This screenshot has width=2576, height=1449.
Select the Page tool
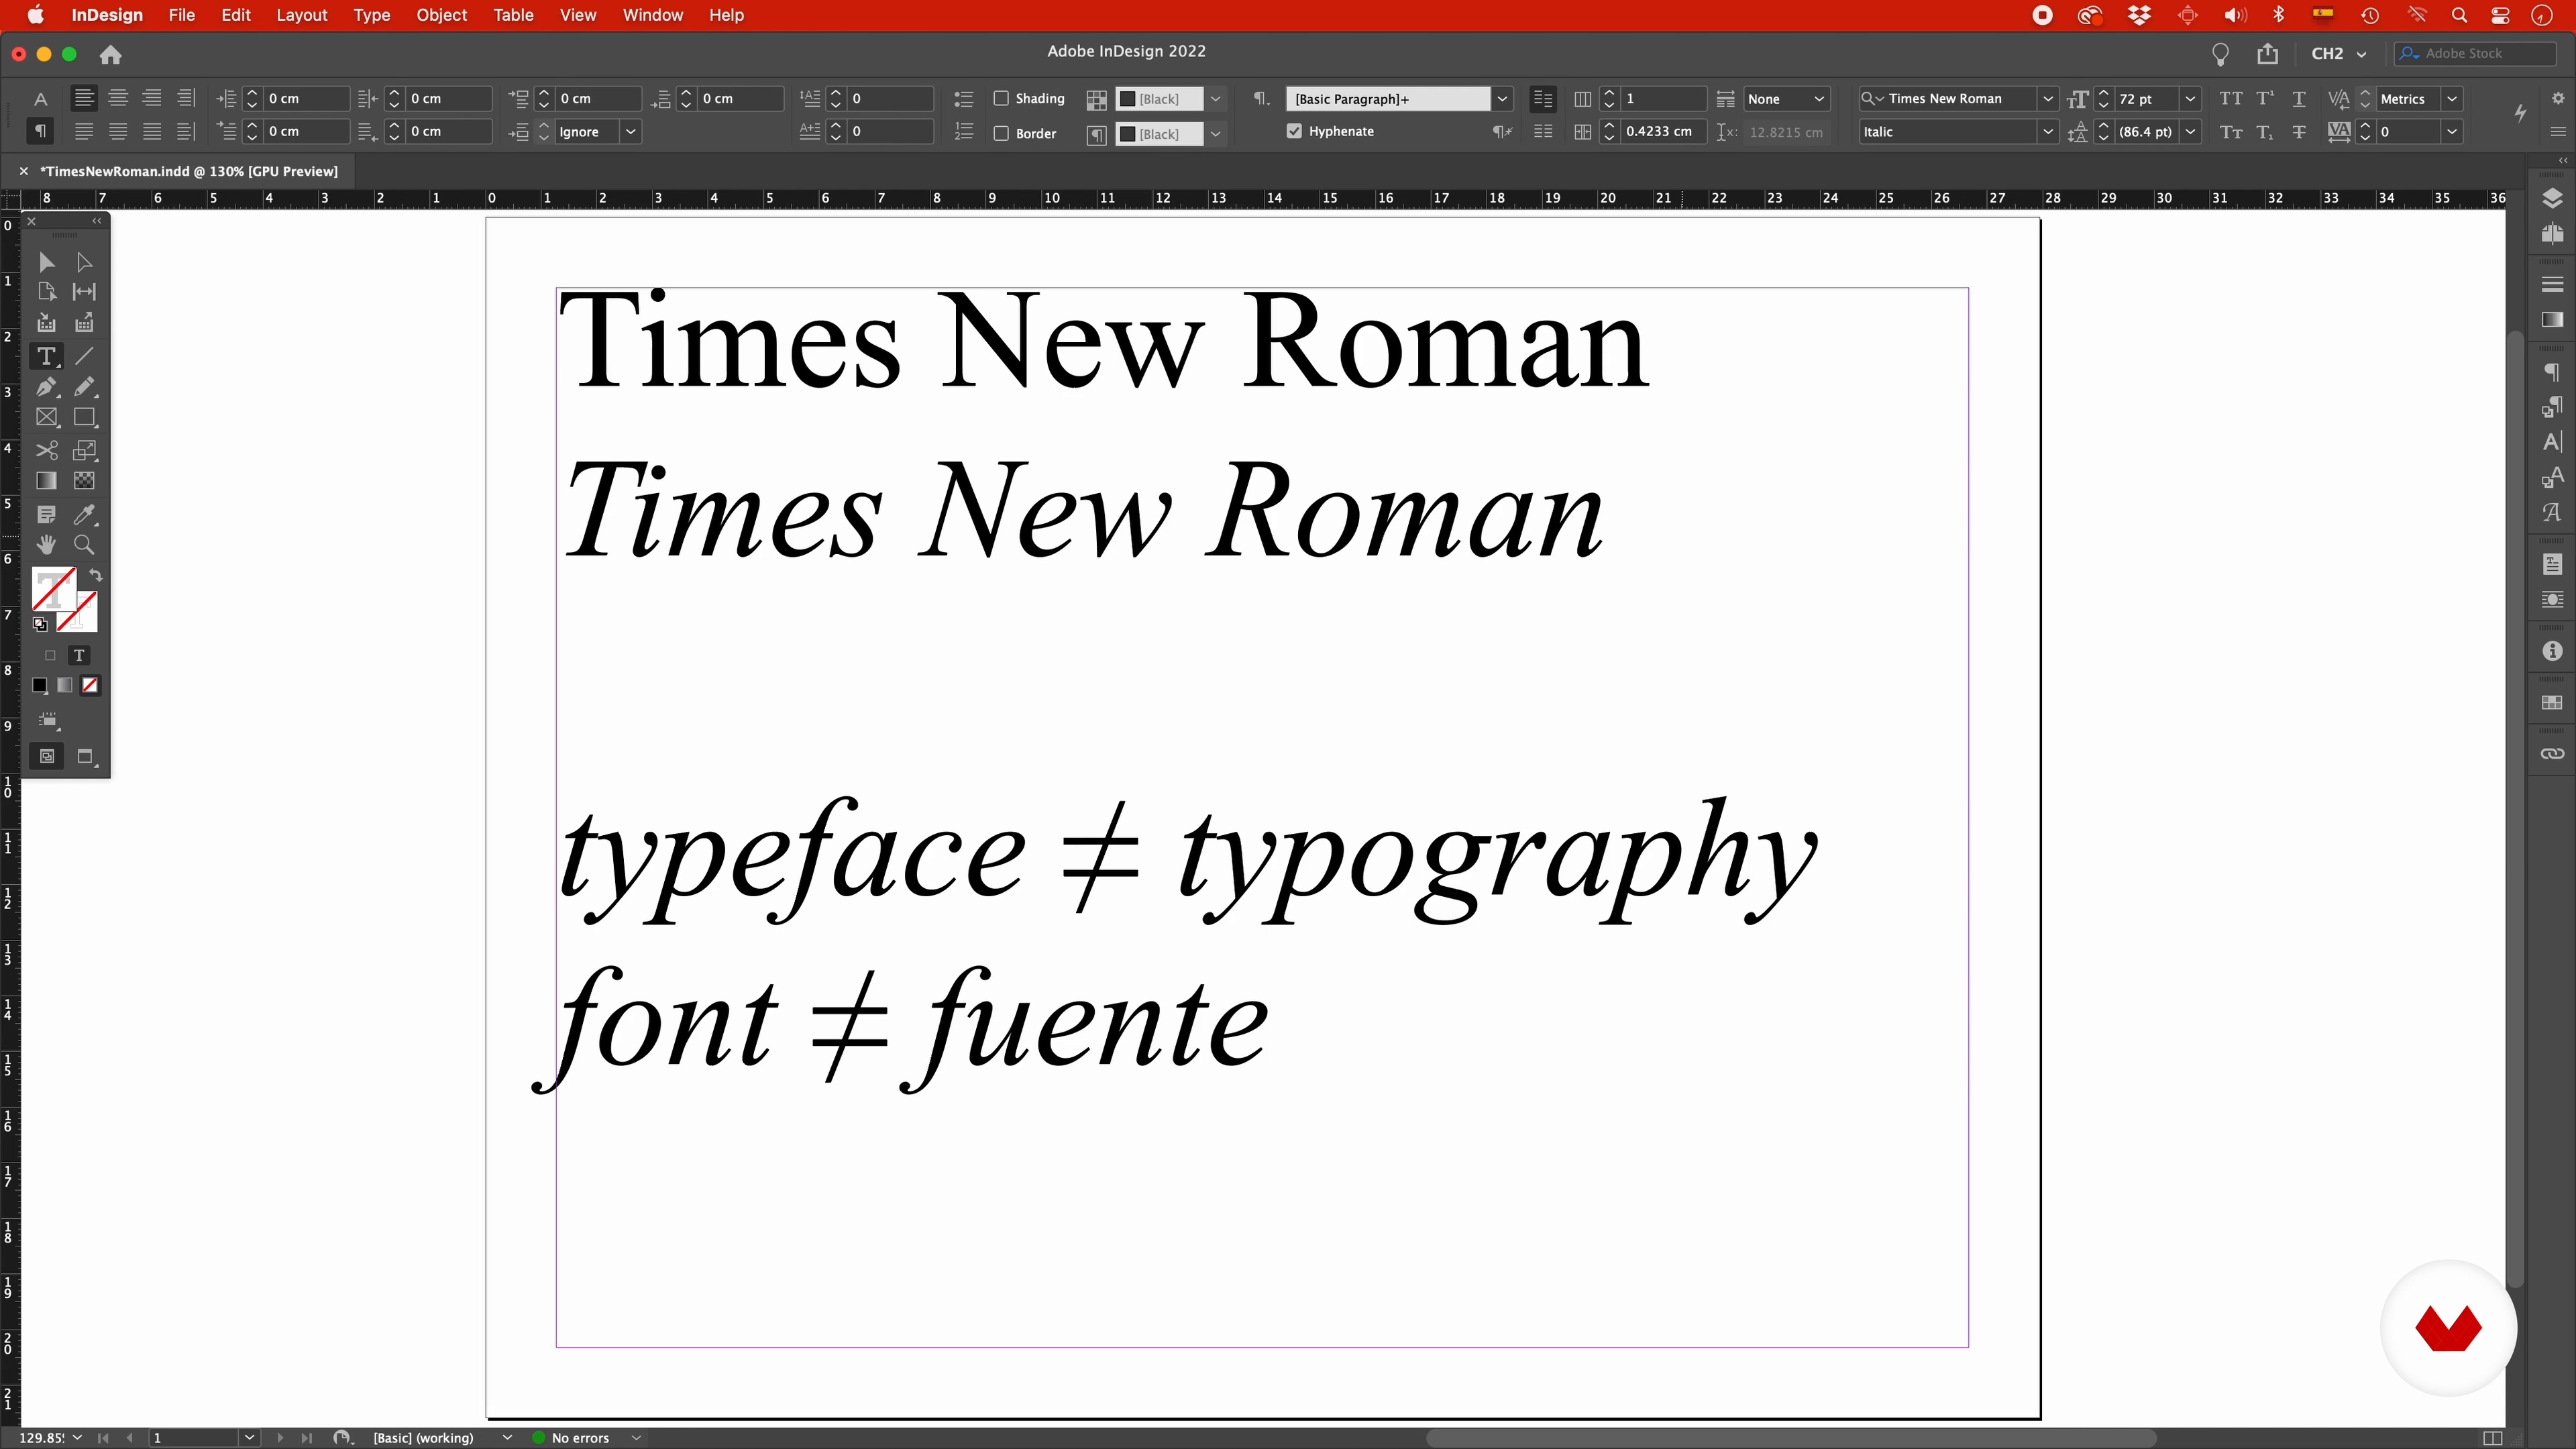(46, 292)
